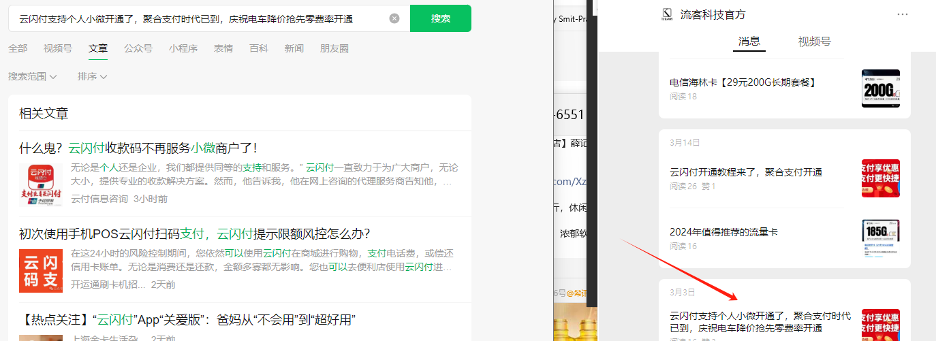Click thumbnail beside the 3月3日 post
This screenshot has height=341, width=936.
click(x=881, y=325)
